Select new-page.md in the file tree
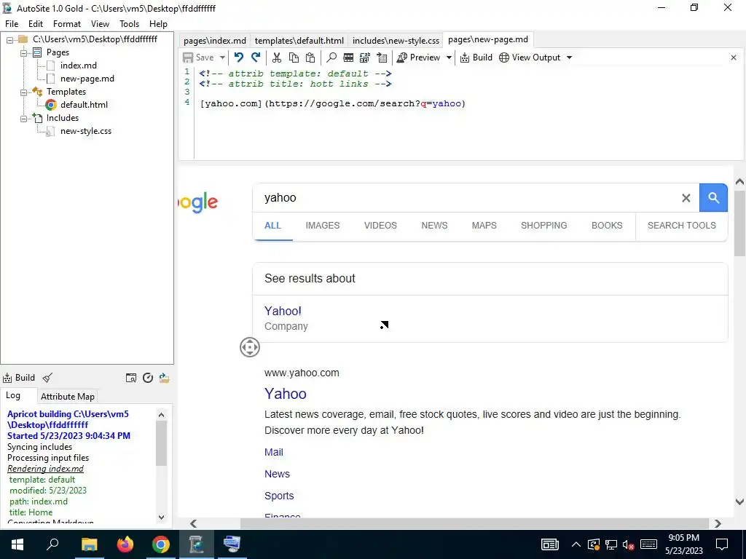The height and width of the screenshot is (559, 746). pyautogui.click(x=87, y=79)
